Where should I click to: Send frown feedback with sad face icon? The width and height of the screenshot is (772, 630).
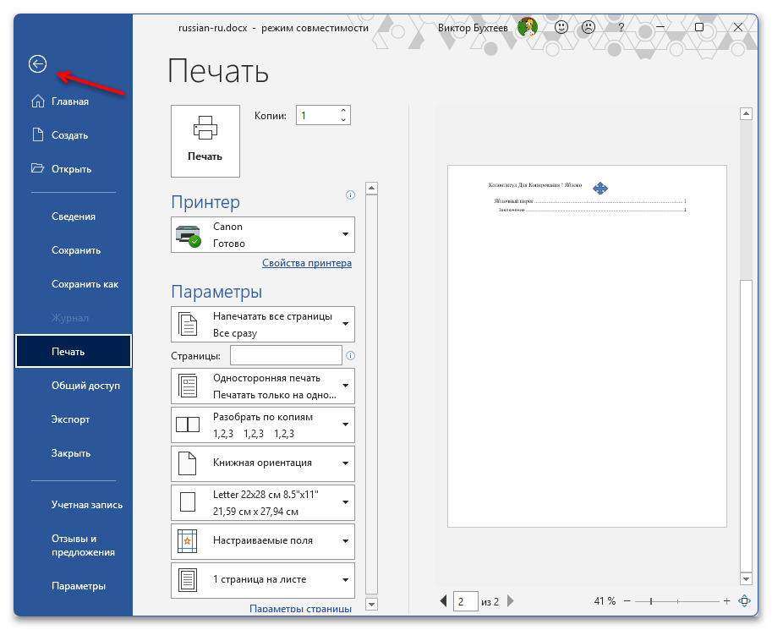pyautogui.click(x=589, y=27)
